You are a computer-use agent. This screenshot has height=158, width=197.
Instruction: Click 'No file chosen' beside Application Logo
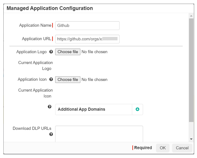(x=94, y=52)
